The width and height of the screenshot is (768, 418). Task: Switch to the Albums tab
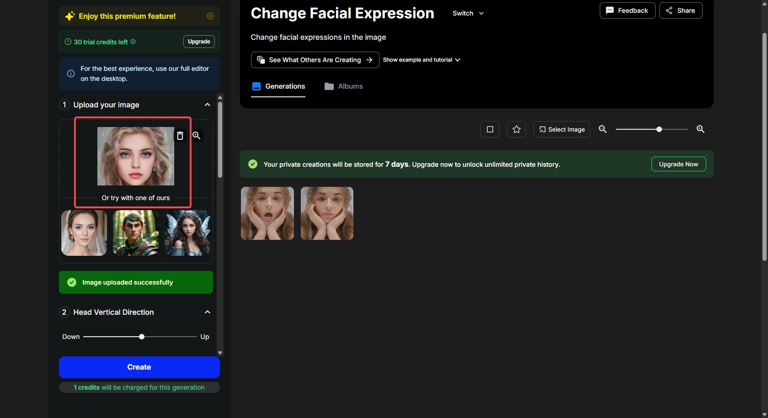344,86
